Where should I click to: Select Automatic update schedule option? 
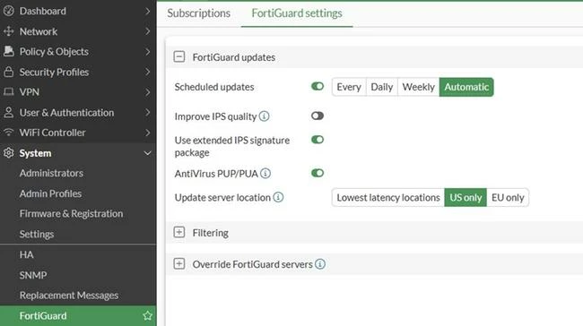pyautogui.click(x=466, y=87)
